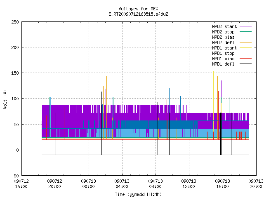264x198 pixels.
Task: Pick the green NPD2 stop legend line
Action: pyautogui.click(x=245, y=32)
